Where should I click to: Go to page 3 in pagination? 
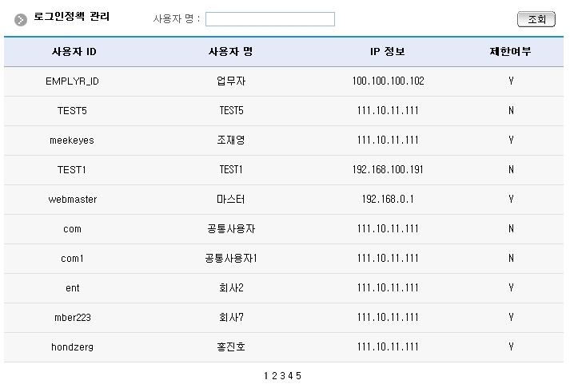point(282,376)
